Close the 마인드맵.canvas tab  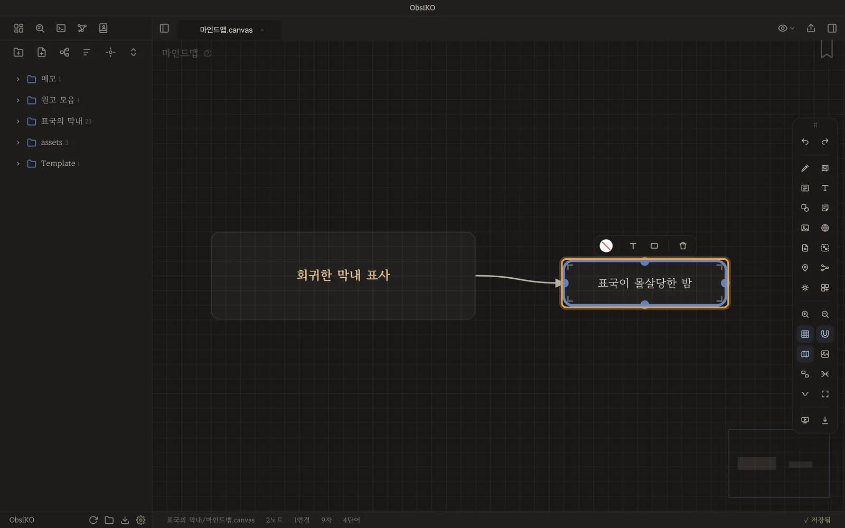pyautogui.click(x=262, y=30)
